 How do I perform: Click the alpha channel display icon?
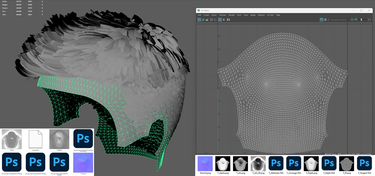click(356, 19)
